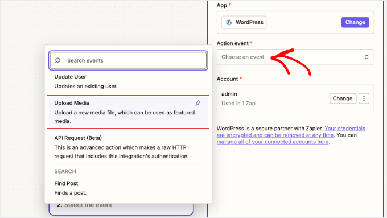The height and width of the screenshot is (218, 387).
Task: Click the search magnifier icon in events box
Action: point(57,60)
